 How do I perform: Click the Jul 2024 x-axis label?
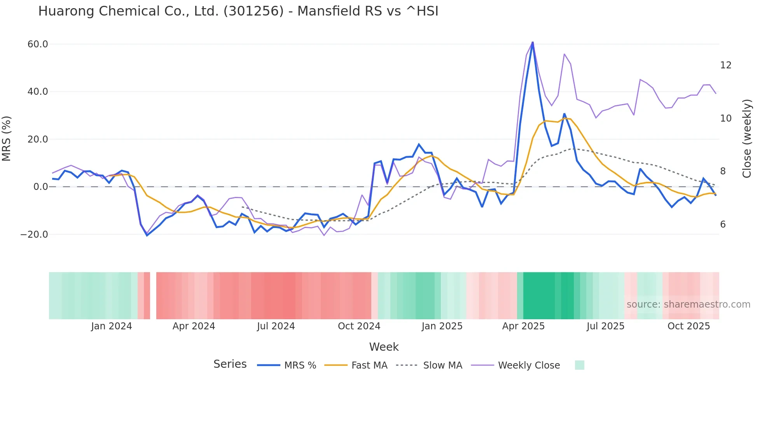pos(276,326)
